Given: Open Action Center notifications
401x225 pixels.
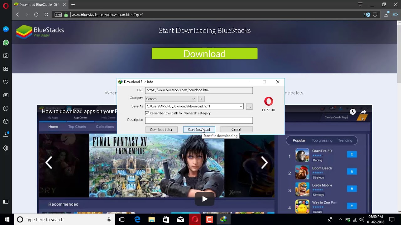Looking at the screenshot, I should pos(392,220).
